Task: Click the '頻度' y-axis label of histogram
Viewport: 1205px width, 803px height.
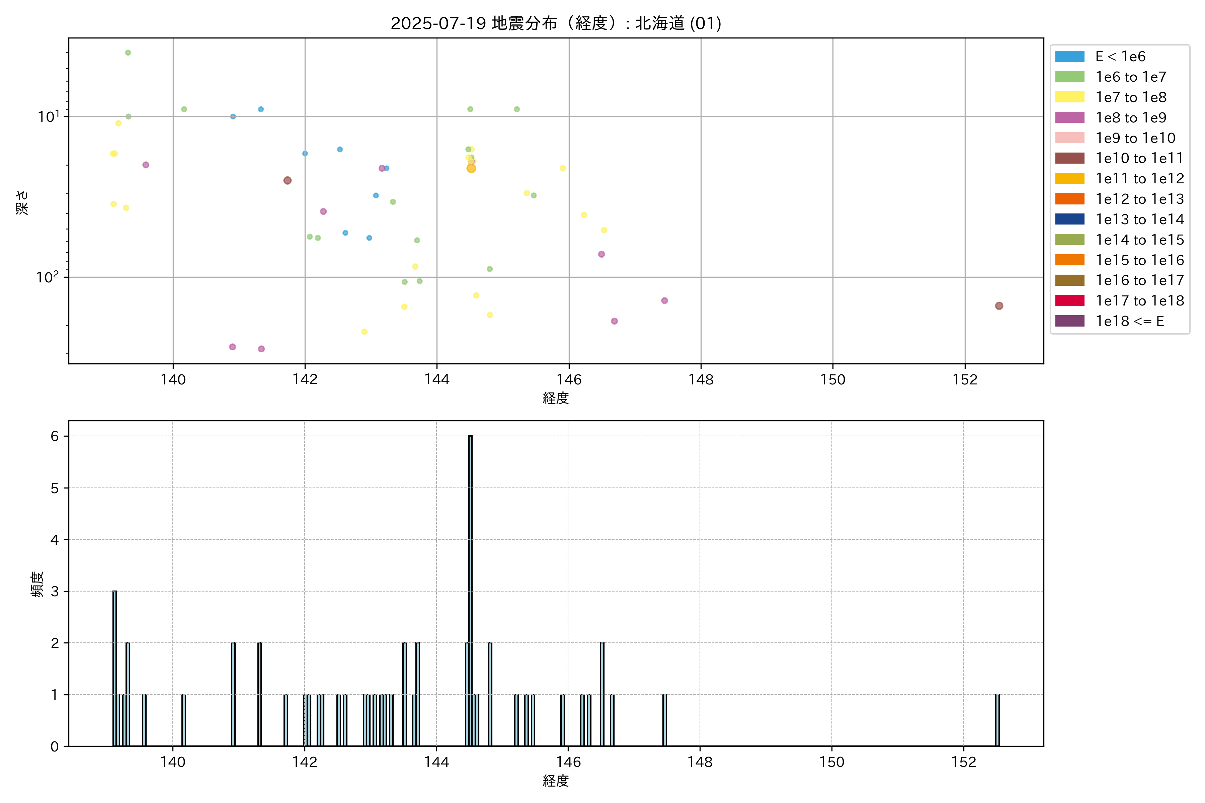Action: tap(37, 584)
